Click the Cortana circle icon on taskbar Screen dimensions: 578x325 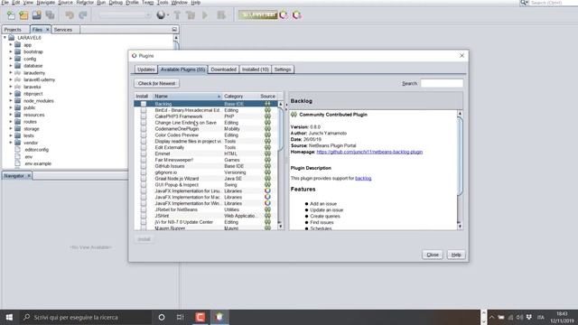pos(162,317)
